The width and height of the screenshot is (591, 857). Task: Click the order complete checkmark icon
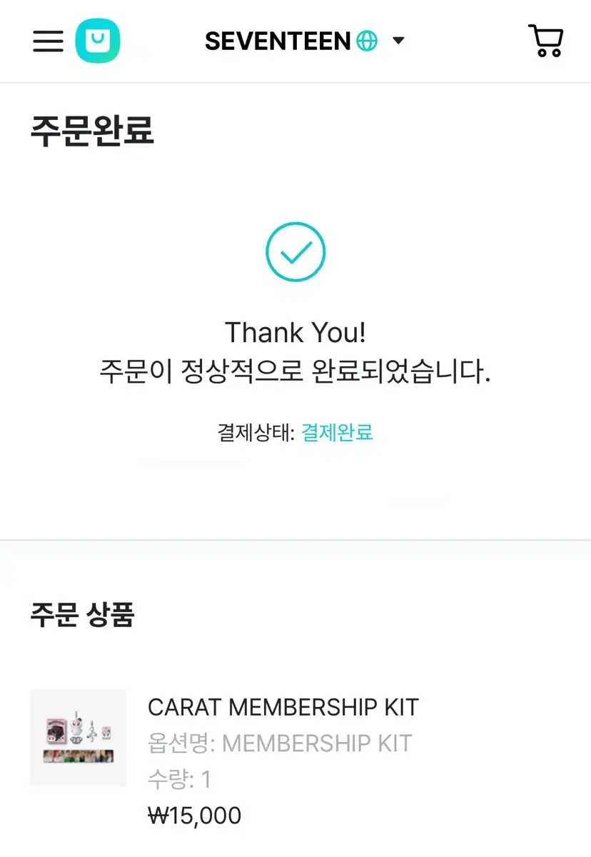point(295,251)
